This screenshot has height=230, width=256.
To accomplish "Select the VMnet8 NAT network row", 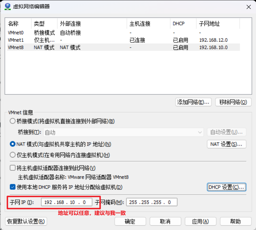I will [16, 48].
